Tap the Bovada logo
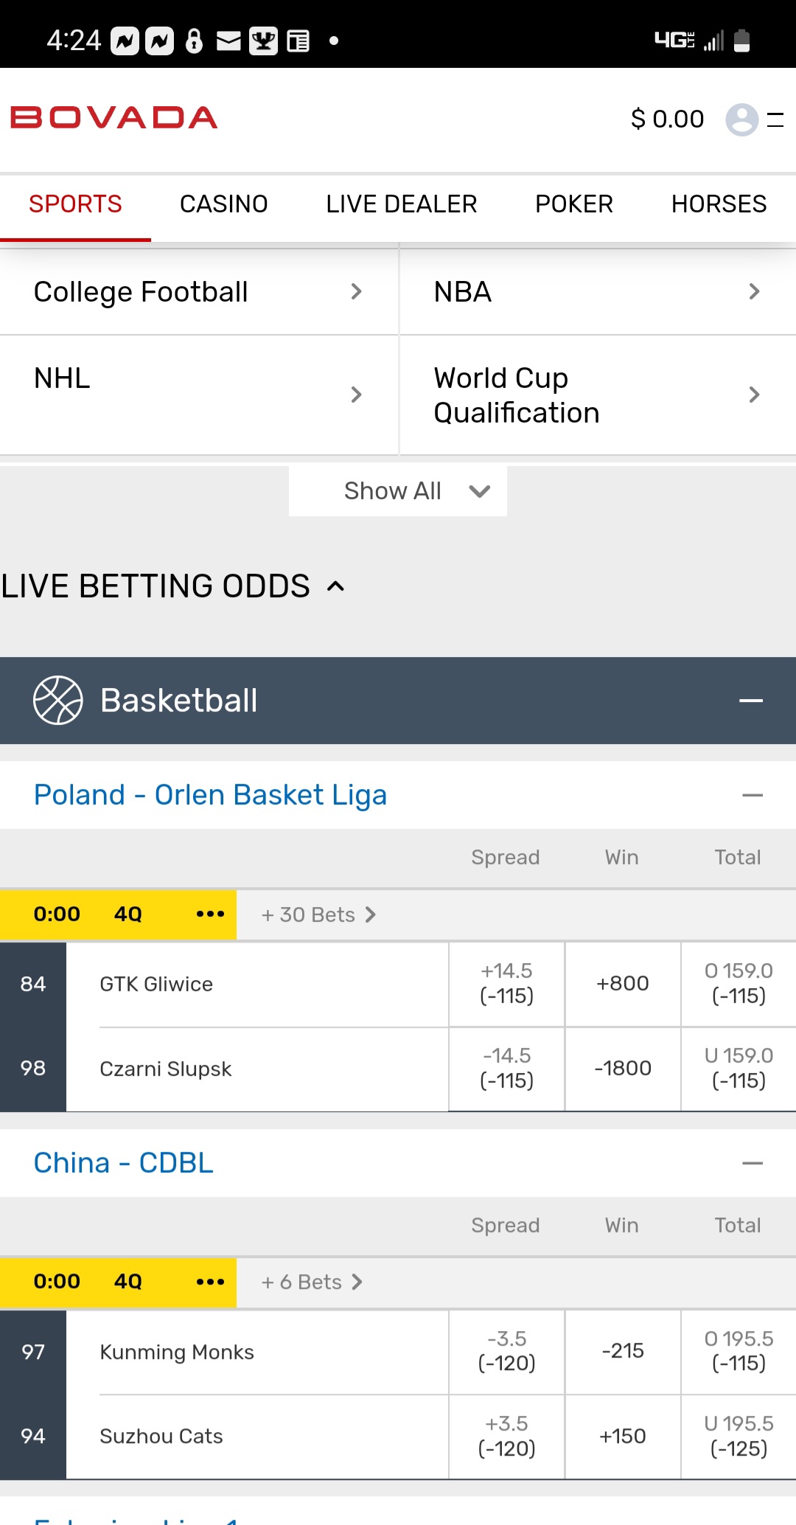This screenshot has width=796, height=1525. click(114, 118)
